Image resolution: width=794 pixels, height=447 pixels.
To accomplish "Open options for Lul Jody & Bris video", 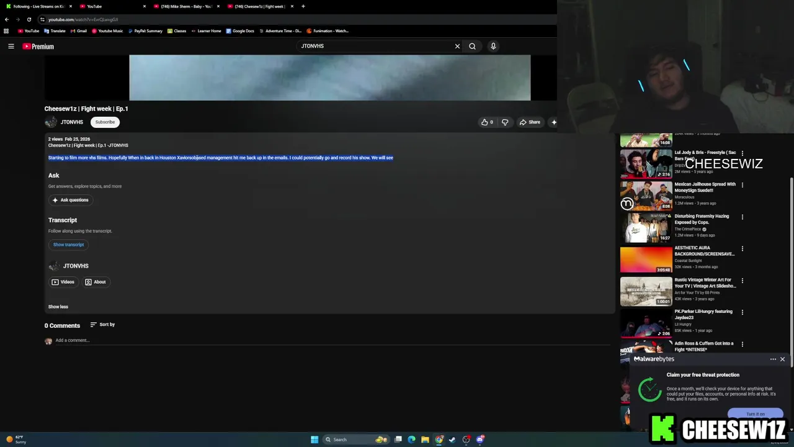I will (743, 153).
